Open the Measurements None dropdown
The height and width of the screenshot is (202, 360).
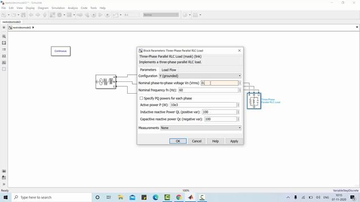[x=201, y=128]
